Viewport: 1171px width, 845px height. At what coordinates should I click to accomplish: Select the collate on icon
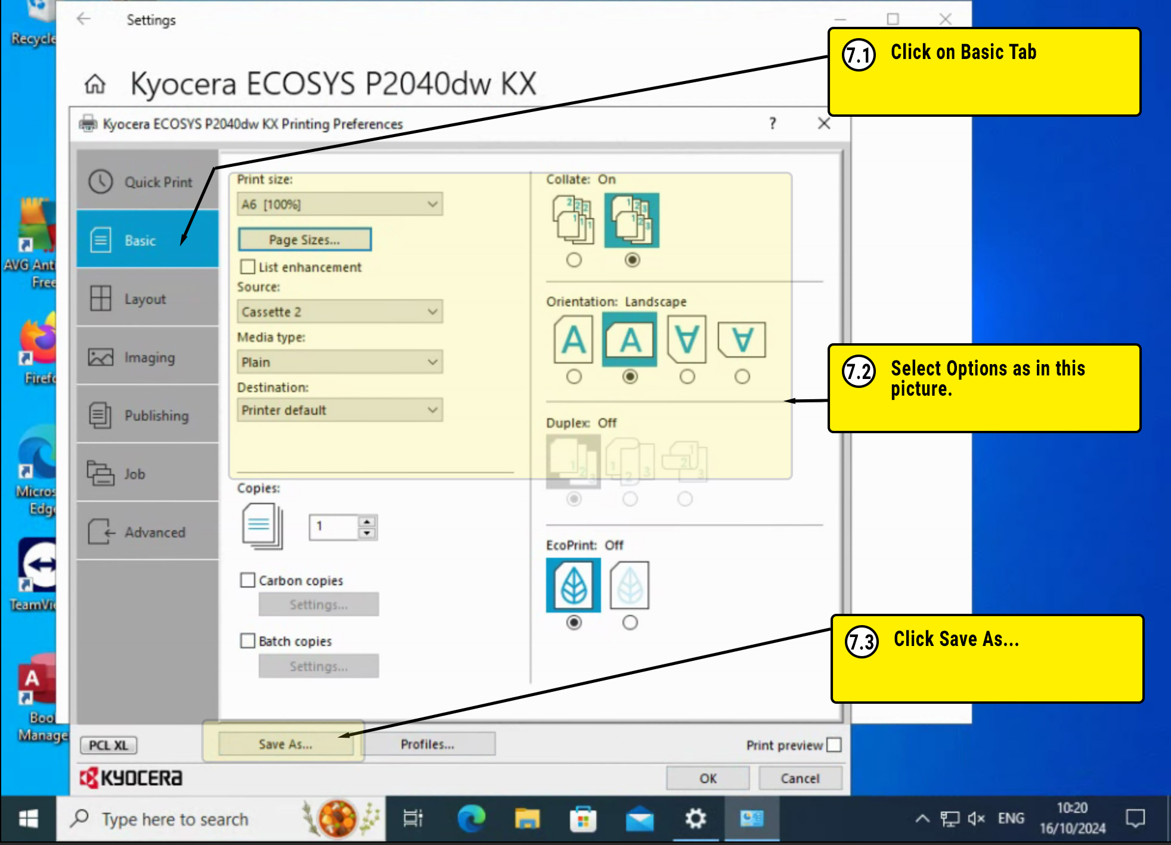[x=632, y=220]
